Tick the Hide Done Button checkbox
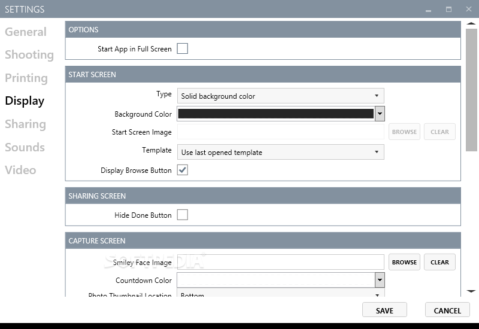 click(183, 215)
